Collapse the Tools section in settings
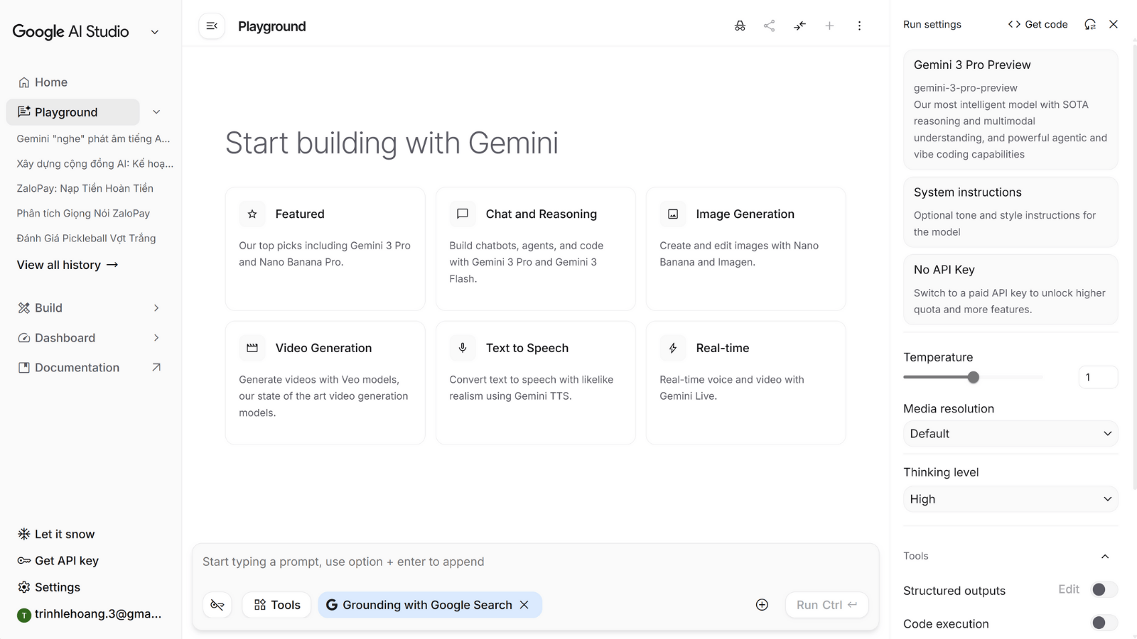 [x=1105, y=557]
